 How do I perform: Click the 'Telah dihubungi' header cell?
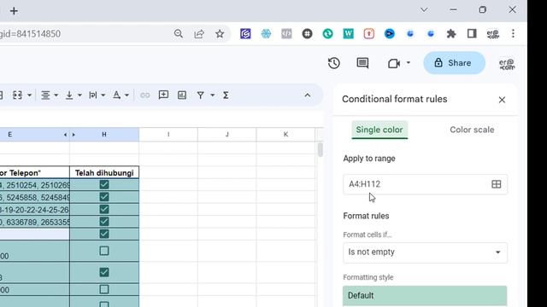[x=104, y=172]
